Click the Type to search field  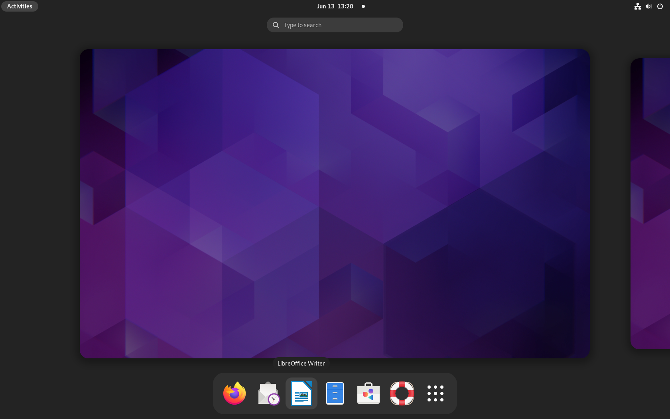pyautogui.click(x=335, y=25)
